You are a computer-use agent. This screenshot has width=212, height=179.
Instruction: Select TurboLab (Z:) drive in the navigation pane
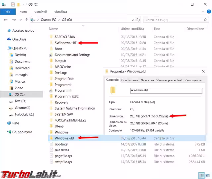click(x=24, y=114)
